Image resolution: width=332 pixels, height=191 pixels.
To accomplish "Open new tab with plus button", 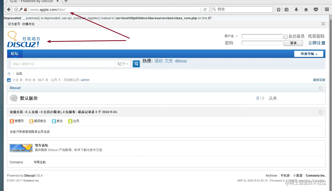I will click(66, 1).
